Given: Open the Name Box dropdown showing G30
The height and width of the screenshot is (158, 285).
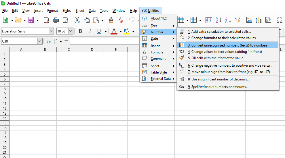Looking at the screenshot, I should (x=40, y=41).
